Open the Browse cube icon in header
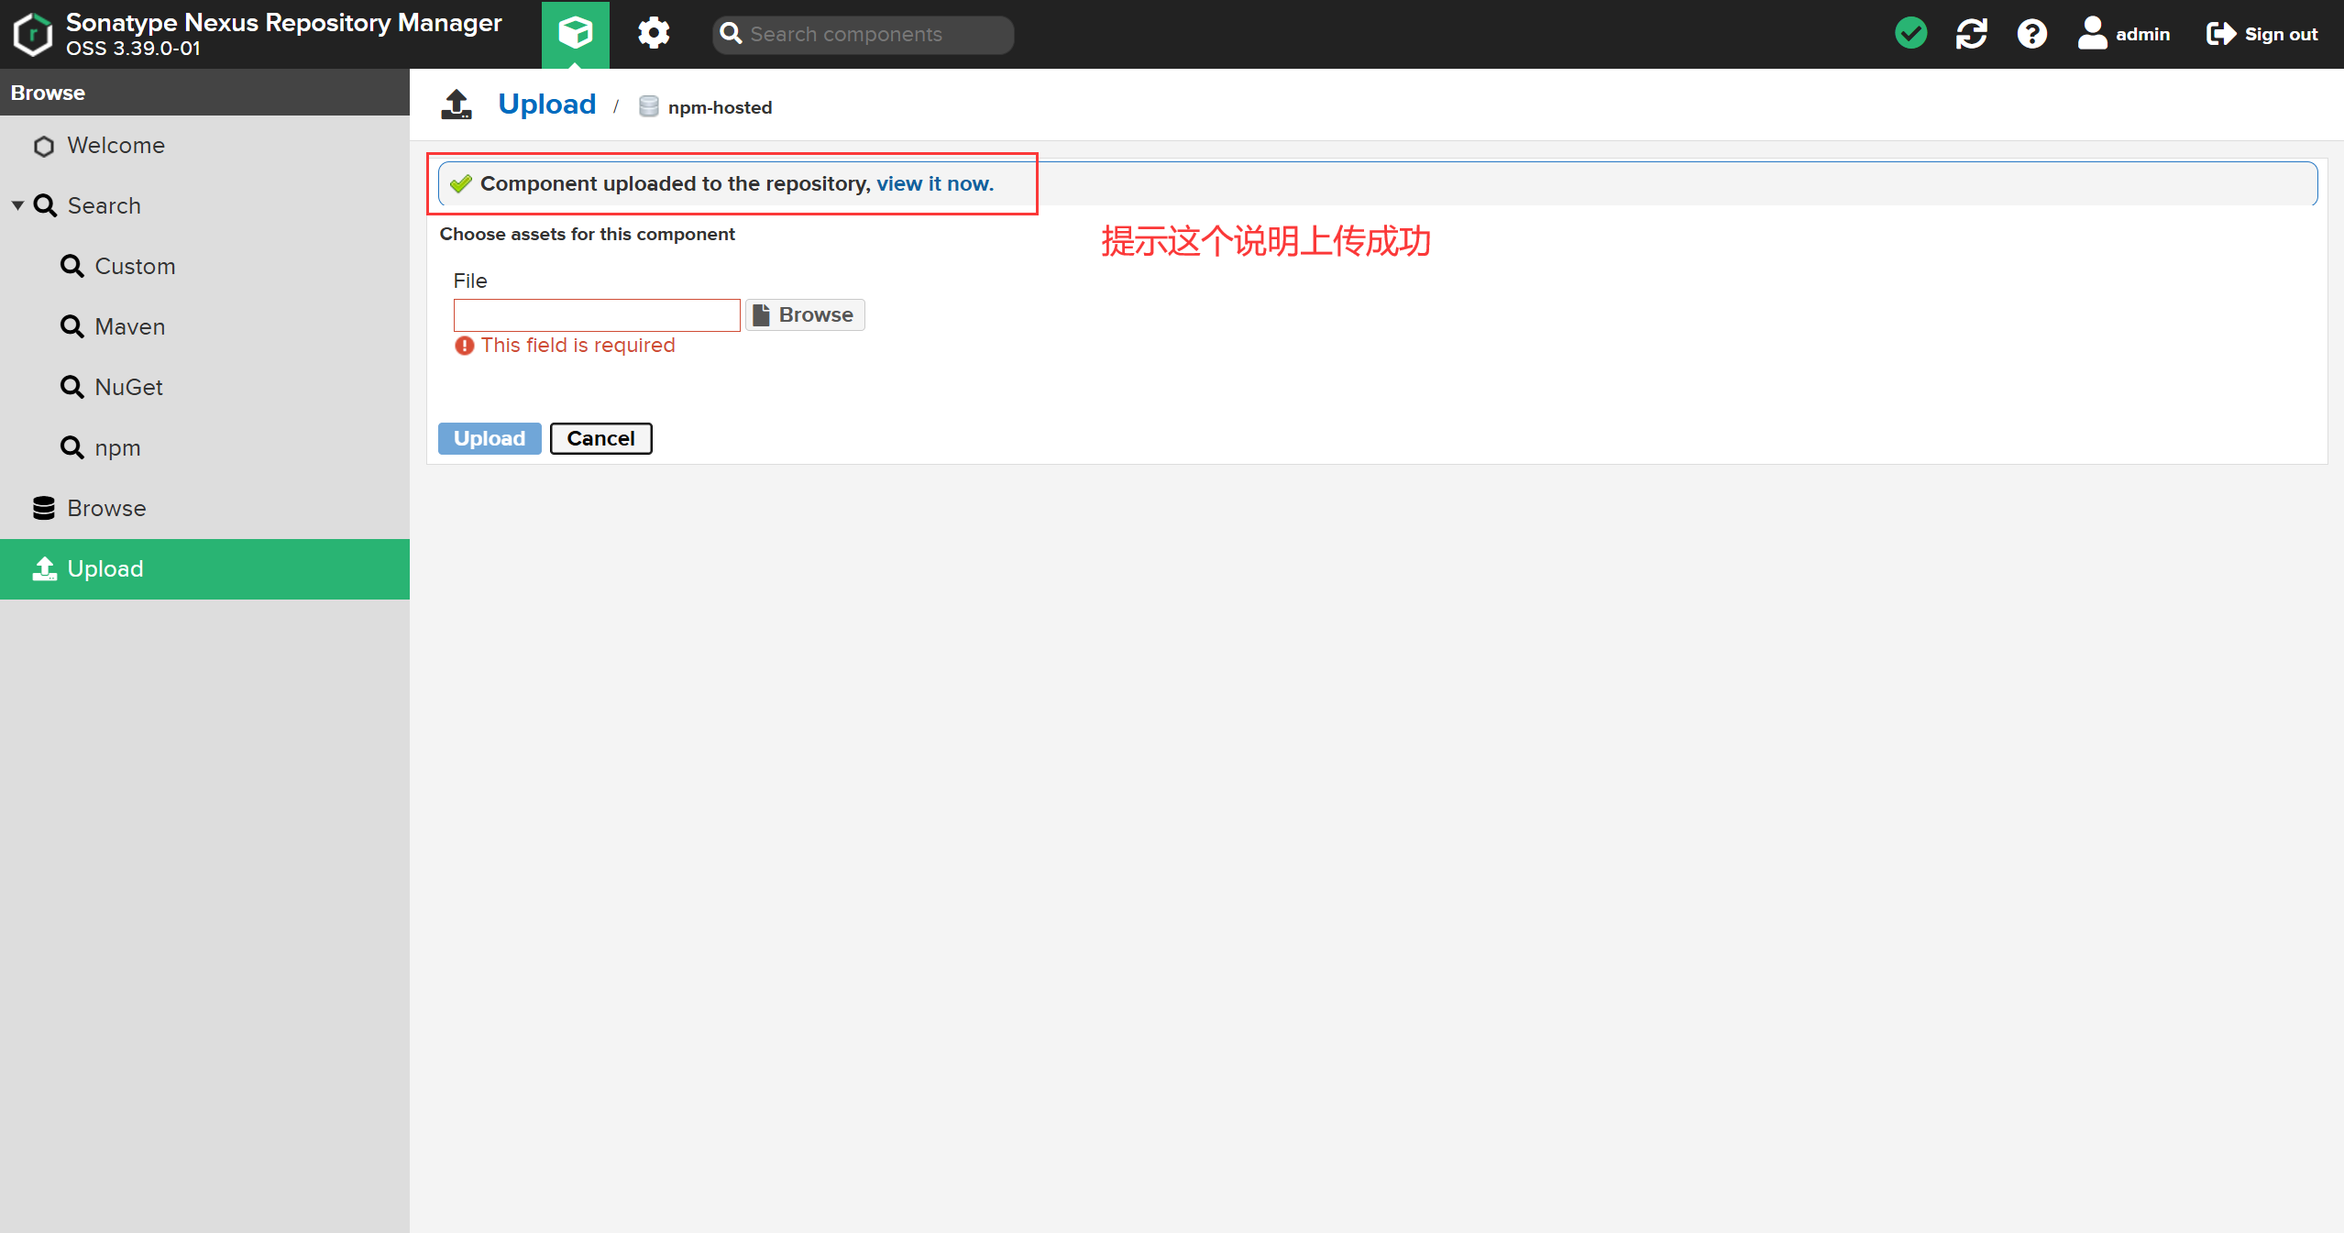Image resolution: width=2344 pixels, height=1233 pixels. point(575,34)
